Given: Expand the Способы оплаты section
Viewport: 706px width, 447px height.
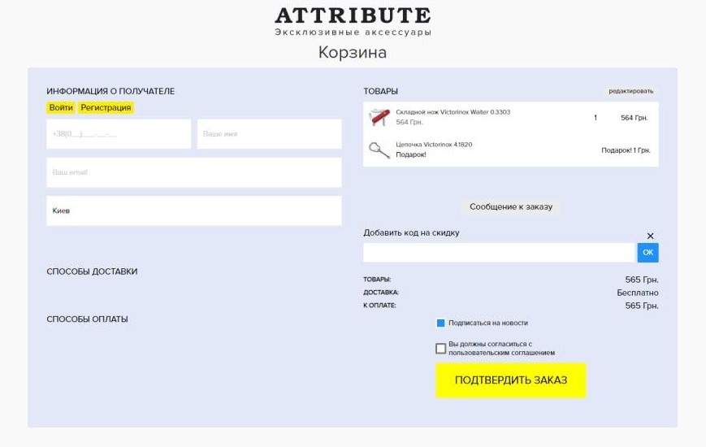Looking at the screenshot, I should [87, 319].
